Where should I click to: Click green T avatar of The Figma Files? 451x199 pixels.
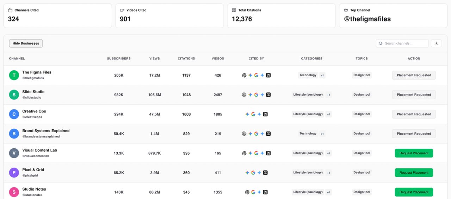[x=14, y=75]
